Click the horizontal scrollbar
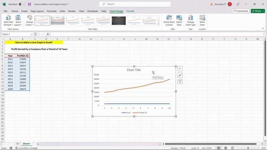The width and height of the screenshot is (267, 150). (x=211, y=144)
